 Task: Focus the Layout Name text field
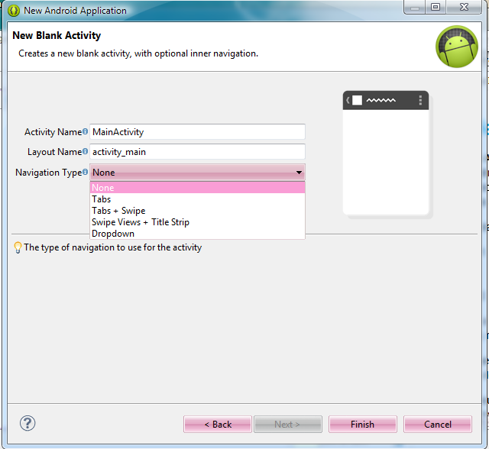coord(197,152)
